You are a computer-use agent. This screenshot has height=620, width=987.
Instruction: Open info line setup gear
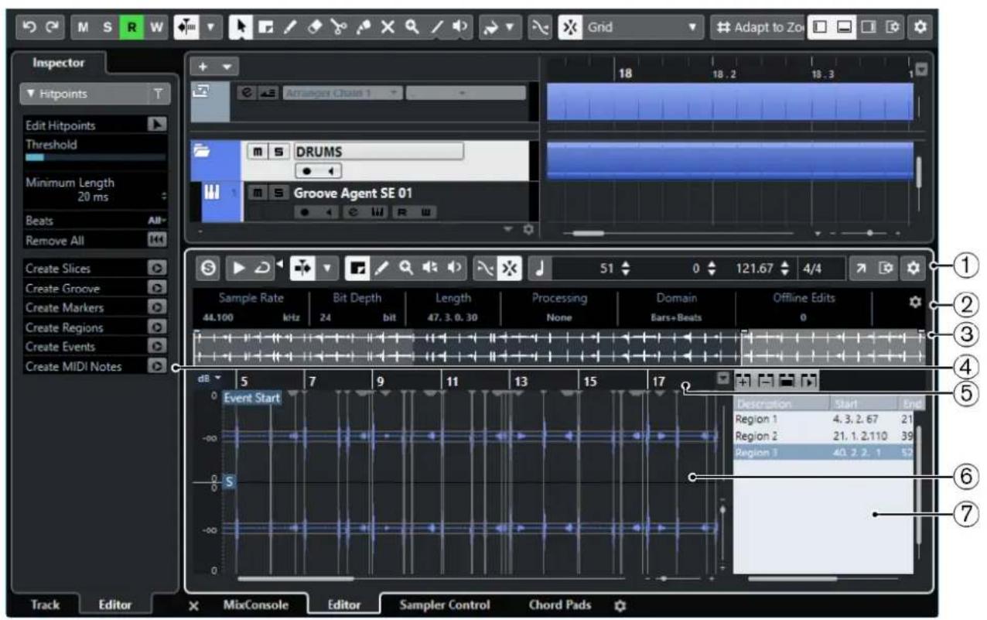(x=915, y=302)
